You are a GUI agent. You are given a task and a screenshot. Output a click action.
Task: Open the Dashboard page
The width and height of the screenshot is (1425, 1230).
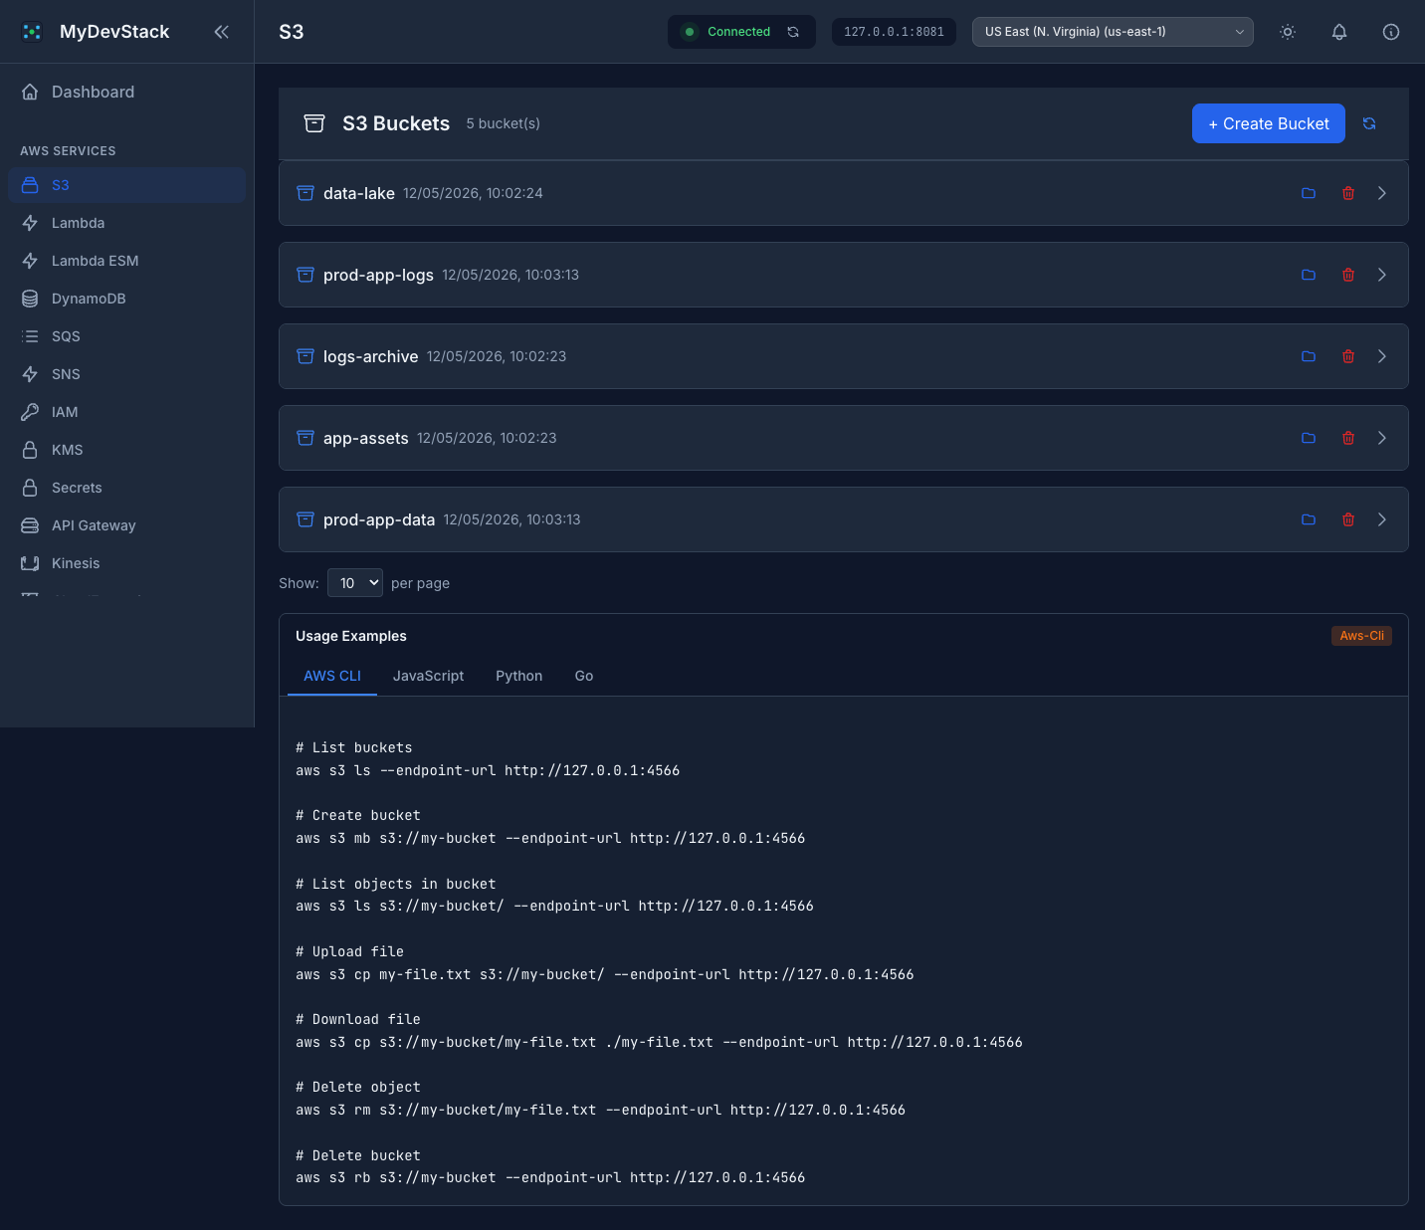(126, 92)
